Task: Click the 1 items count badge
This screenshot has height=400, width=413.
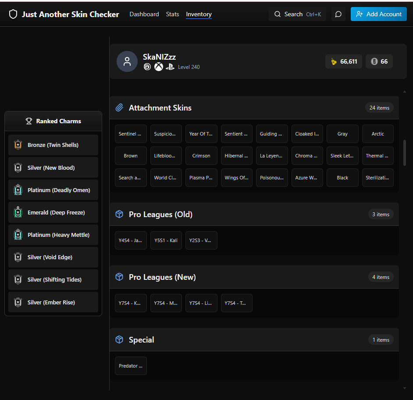Action: (381, 340)
